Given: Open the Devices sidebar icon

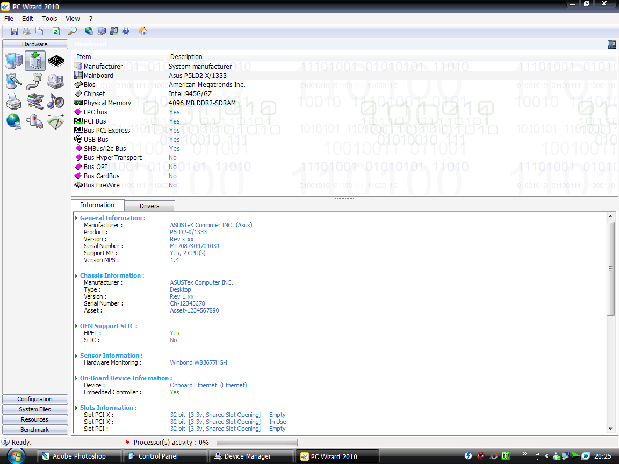Looking at the screenshot, I should point(35,102).
